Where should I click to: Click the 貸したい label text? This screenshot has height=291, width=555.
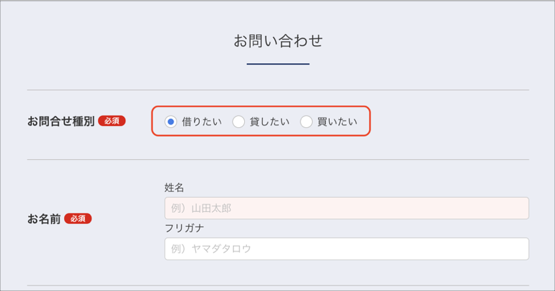[270, 121]
